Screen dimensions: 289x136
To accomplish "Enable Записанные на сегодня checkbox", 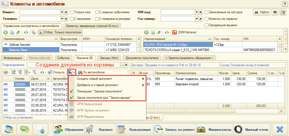I will pyautogui.click(x=207, y=12).
